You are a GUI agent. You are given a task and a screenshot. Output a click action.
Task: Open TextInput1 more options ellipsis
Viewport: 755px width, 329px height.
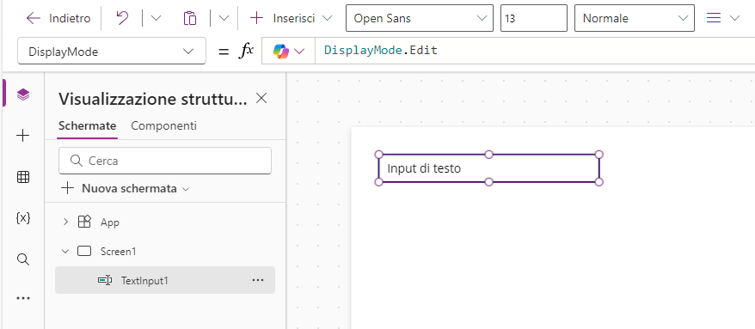point(258,280)
